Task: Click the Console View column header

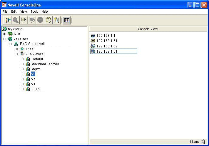Action: tap(148, 29)
